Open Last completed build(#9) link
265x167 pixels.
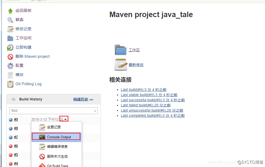pyautogui.click(x=153, y=116)
